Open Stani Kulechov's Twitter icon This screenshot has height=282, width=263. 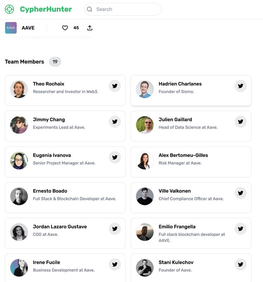pyautogui.click(x=241, y=265)
